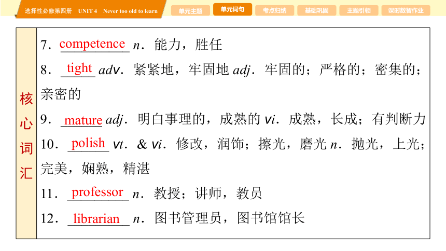Image resolution: width=446 pixels, height=251 pixels.
Task: Open the 主题引领 tab
Action: (359, 11)
